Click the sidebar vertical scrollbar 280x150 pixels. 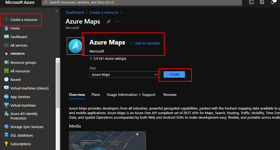(58, 85)
